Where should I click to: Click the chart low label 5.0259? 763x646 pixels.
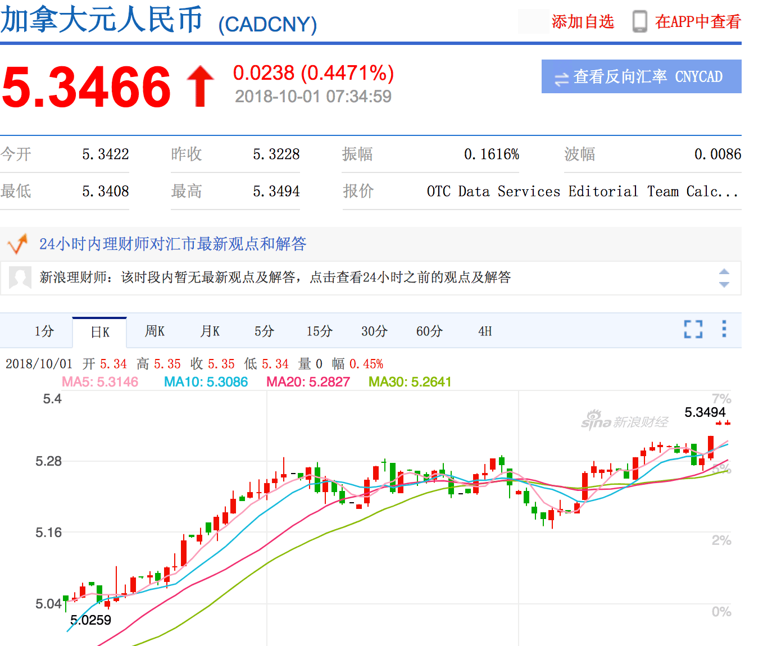pos(90,620)
